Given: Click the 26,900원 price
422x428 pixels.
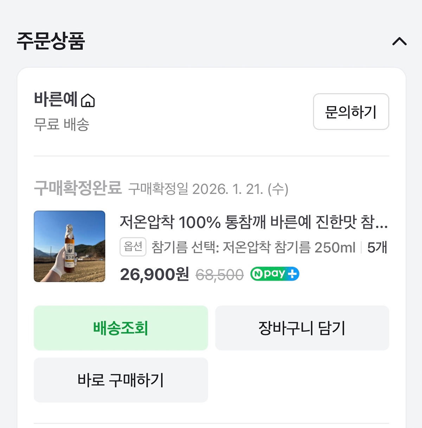Looking at the screenshot, I should [154, 274].
